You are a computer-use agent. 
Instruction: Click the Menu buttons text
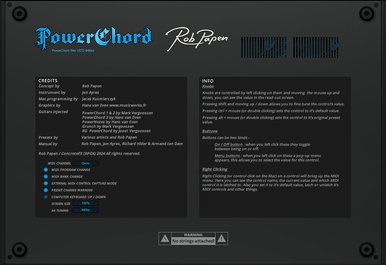pos(227,156)
